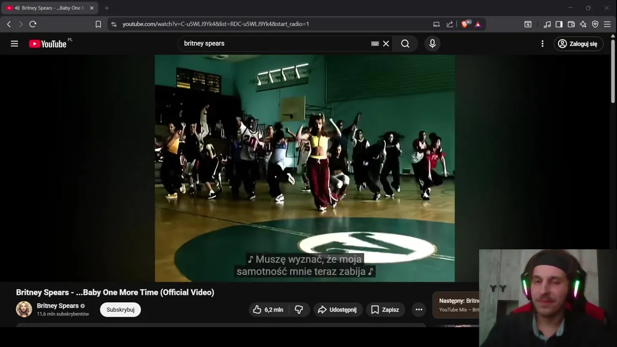The width and height of the screenshot is (617, 347).
Task: Open YouTube settings three-dot menu
Action: [542, 44]
